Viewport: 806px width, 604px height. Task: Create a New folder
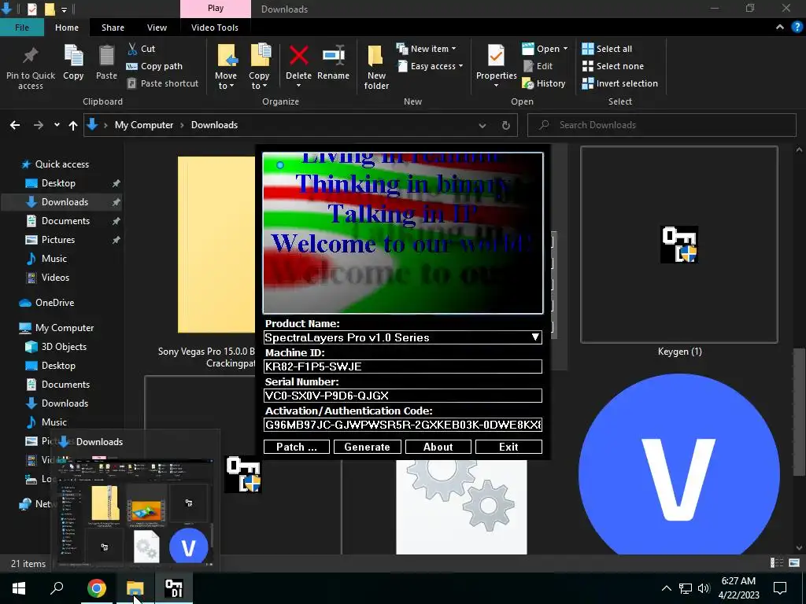pos(376,67)
